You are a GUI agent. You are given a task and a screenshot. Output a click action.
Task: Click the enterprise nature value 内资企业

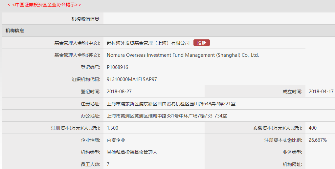(116, 140)
